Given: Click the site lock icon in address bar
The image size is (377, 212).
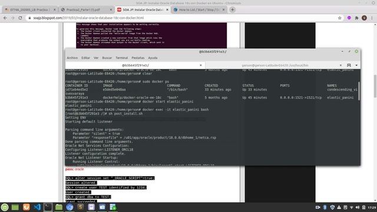Looking at the screenshot, I should [30, 18].
